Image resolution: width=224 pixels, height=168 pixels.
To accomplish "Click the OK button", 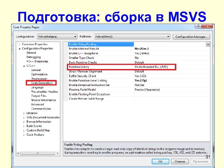I will [161, 161].
